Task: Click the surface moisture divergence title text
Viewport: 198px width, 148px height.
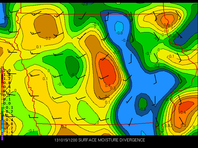Action: point(100,140)
